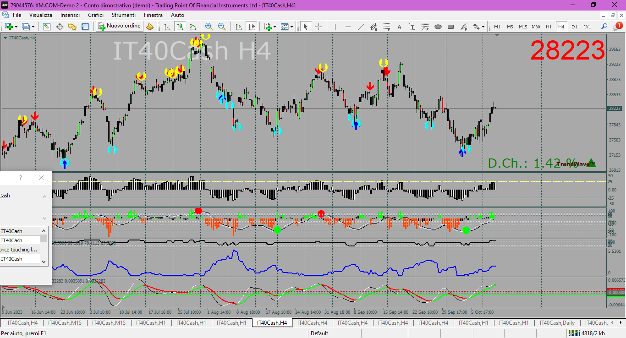626x338 pixels.
Task: Open the Inserisci menu
Action: pos(70,15)
